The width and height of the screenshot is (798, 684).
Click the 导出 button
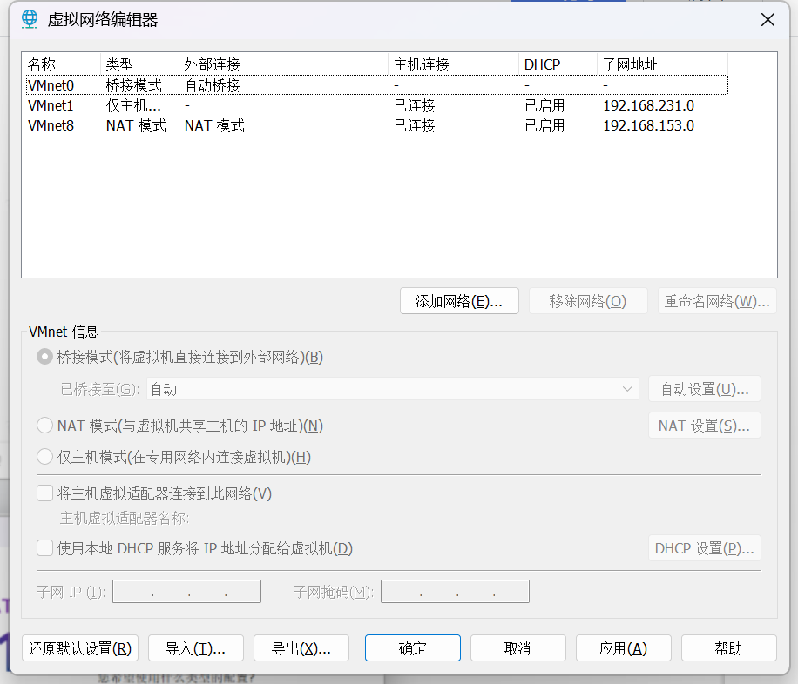click(301, 648)
